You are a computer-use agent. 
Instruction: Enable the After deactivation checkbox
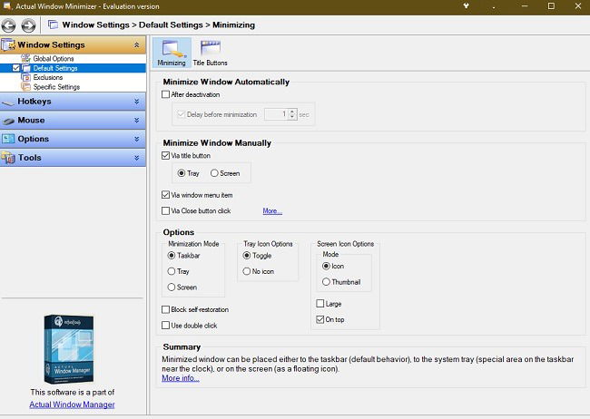tap(165, 94)
